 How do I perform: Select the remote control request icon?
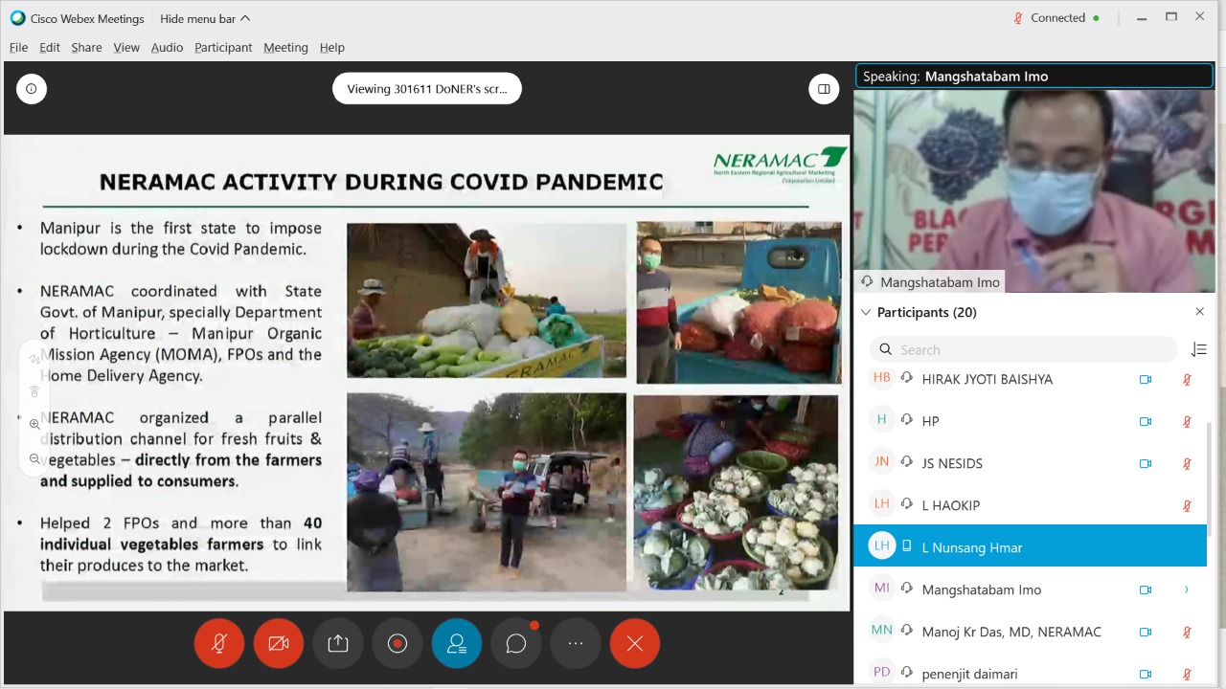pos(34,391)
